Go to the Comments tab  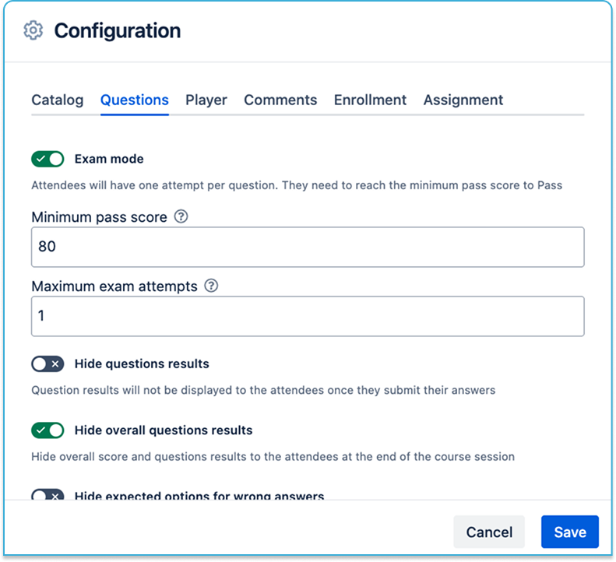tap(280, 100)
